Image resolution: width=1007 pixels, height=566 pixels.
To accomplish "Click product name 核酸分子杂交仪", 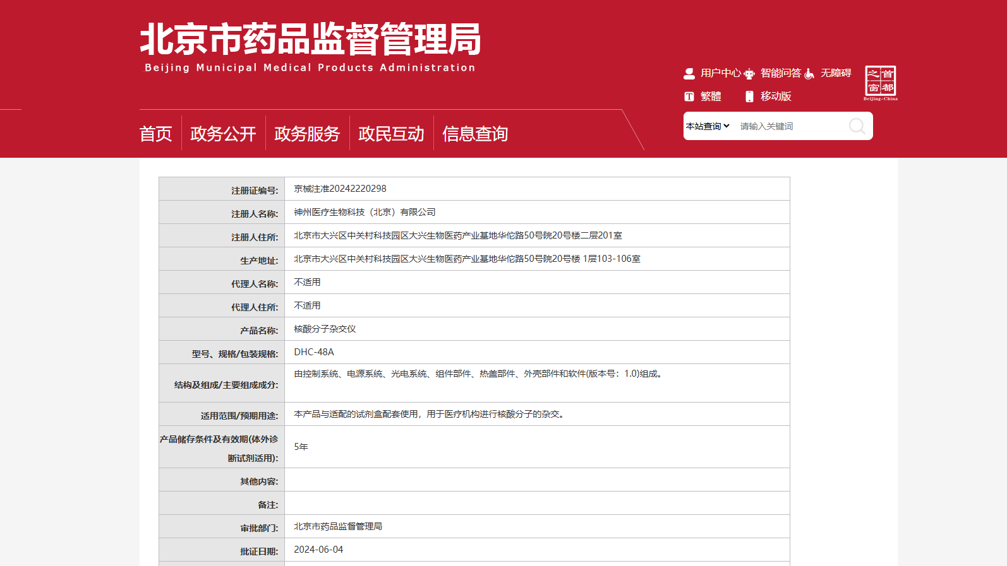I will coord(325,329).
